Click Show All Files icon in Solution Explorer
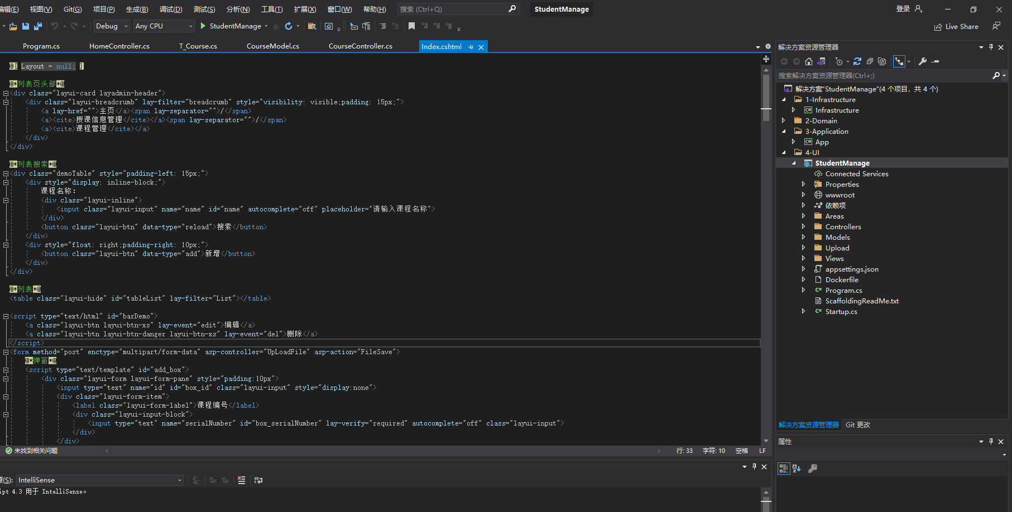Screen dimensions: 1012x512 click(x=882, y=61)
